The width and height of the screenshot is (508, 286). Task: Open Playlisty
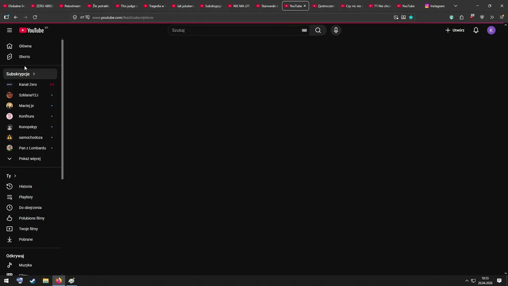click(x=30, y=197)
